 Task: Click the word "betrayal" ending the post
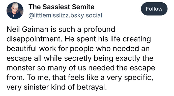coord(92,87)
